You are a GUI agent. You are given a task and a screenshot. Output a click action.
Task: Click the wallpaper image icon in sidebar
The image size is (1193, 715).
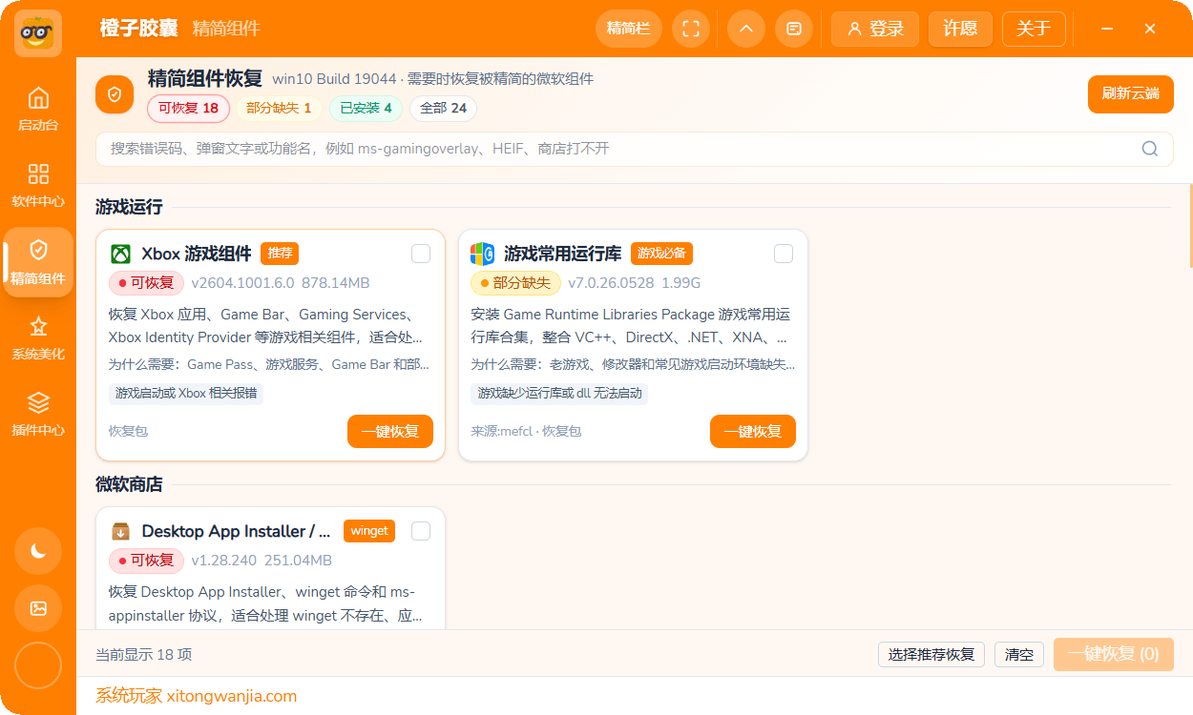38,608
